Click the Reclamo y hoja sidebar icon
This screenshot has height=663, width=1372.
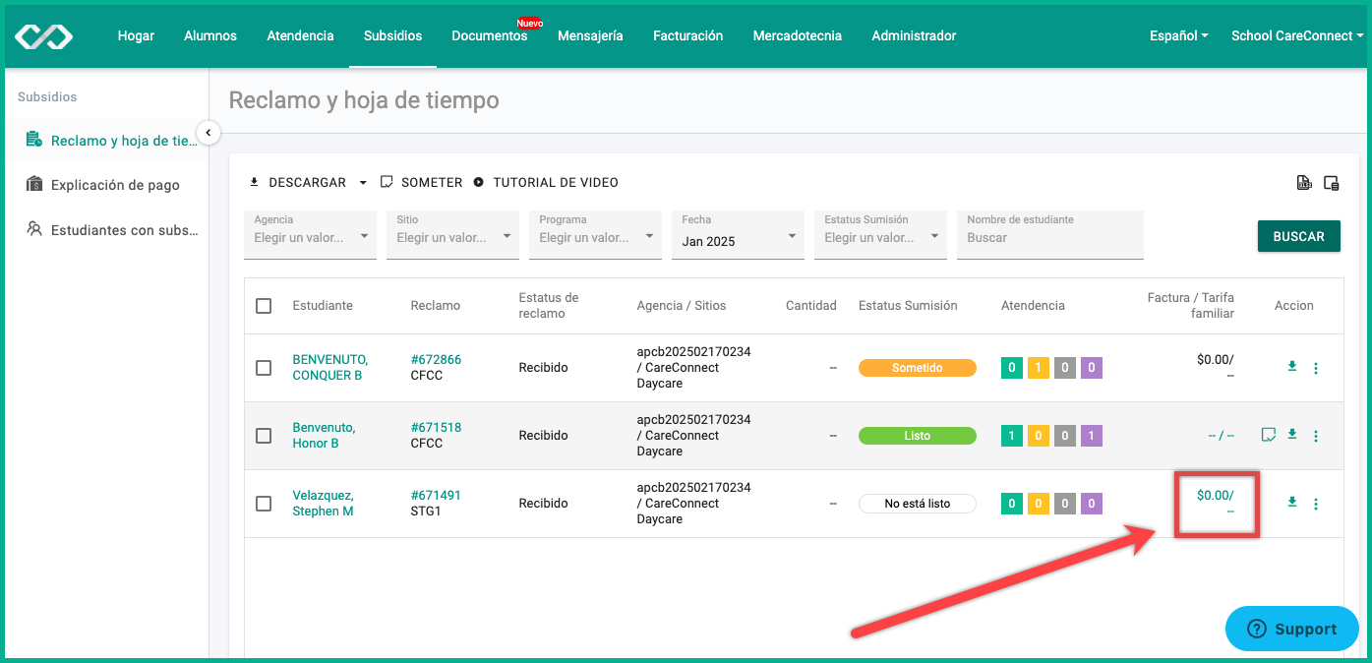point(34,140)
